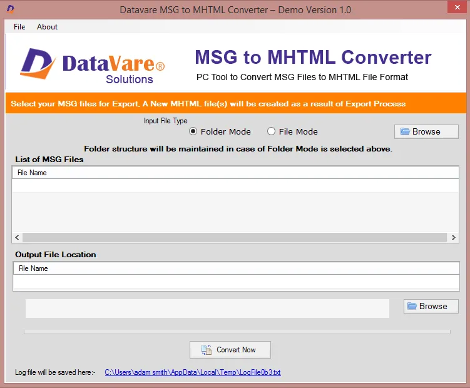Click the Datavare app icon in title bar
This screenshot has width=470, height=388.
coord(11,9)
